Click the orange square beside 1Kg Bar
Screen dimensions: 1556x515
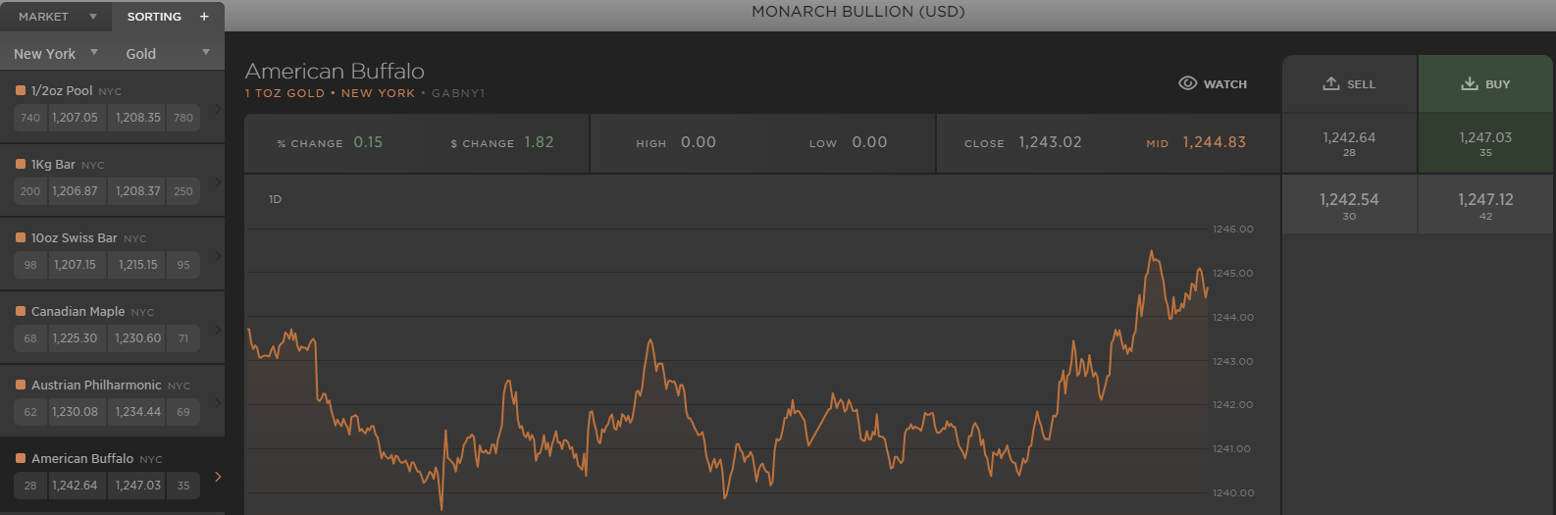click(x=21, y=164)
